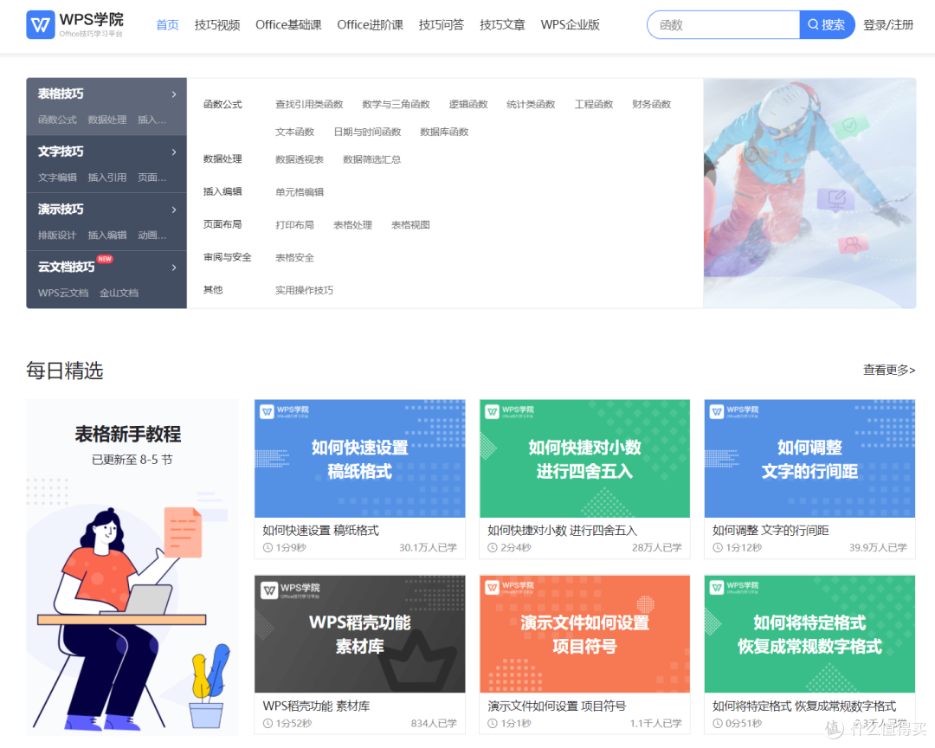Open the 单元格编辑 link

coord(300,192)
